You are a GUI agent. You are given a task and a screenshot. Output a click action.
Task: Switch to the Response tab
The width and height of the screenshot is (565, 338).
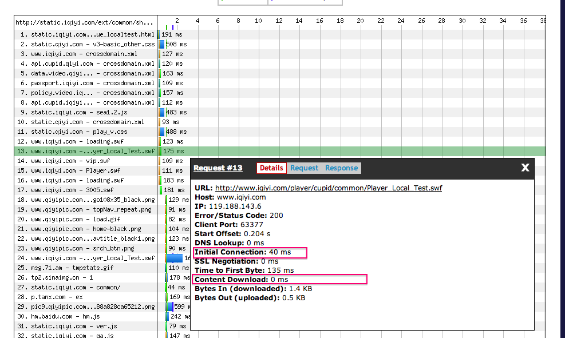pyautogui.click(x=341, y=168)
